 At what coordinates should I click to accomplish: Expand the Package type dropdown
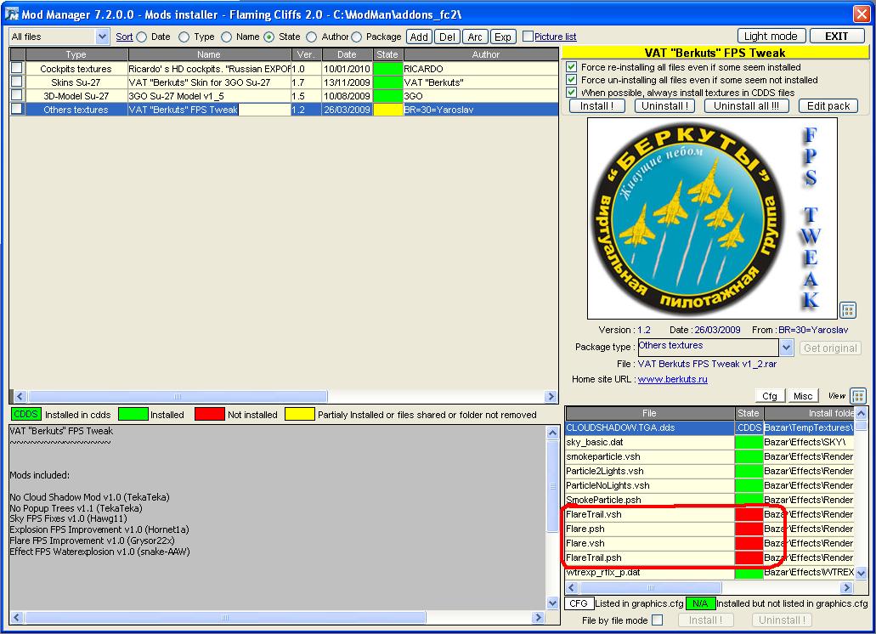(786, 348)
